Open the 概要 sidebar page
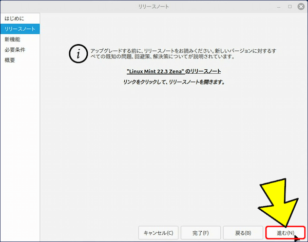The width and height of the screenshot is (308, 242). click(x=20, y=60)
